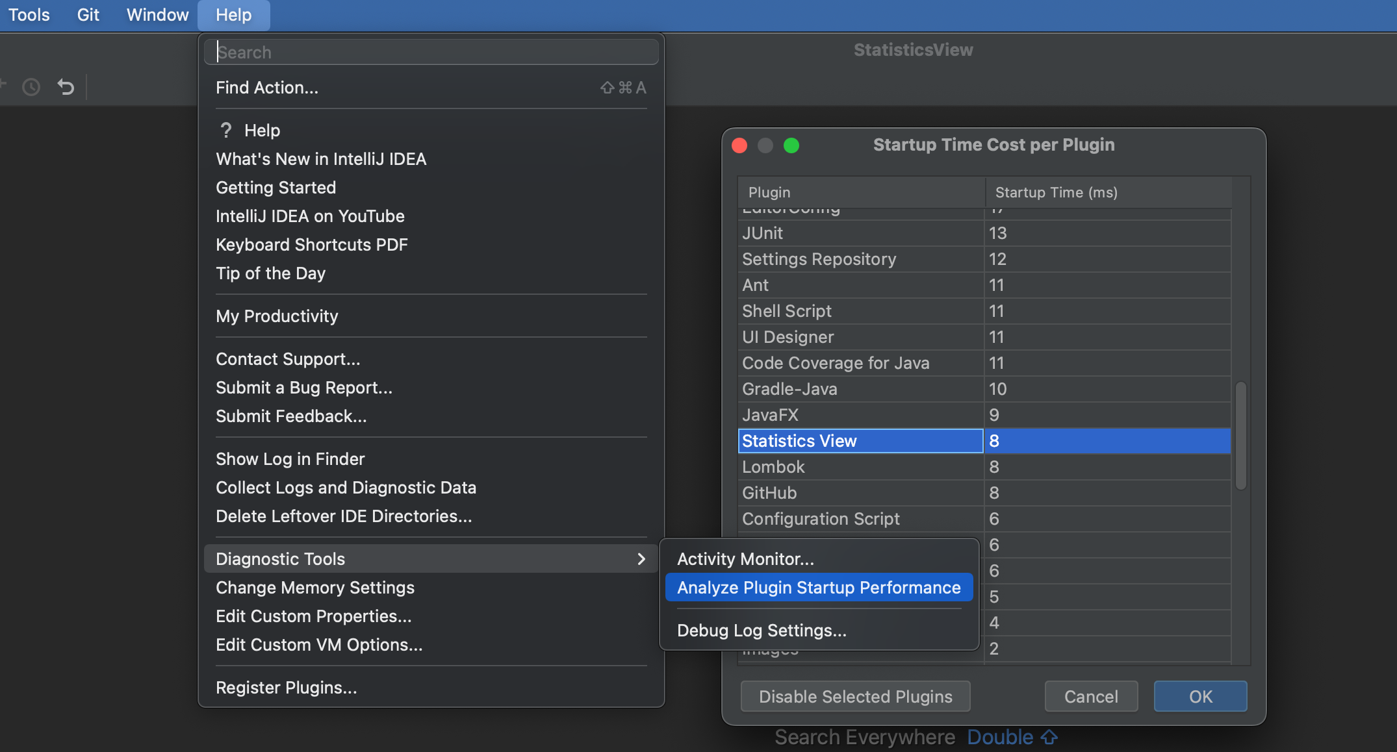Click the question mark Help icon
This screenshot has width=1397, height=752.
(x=225, y=131)
